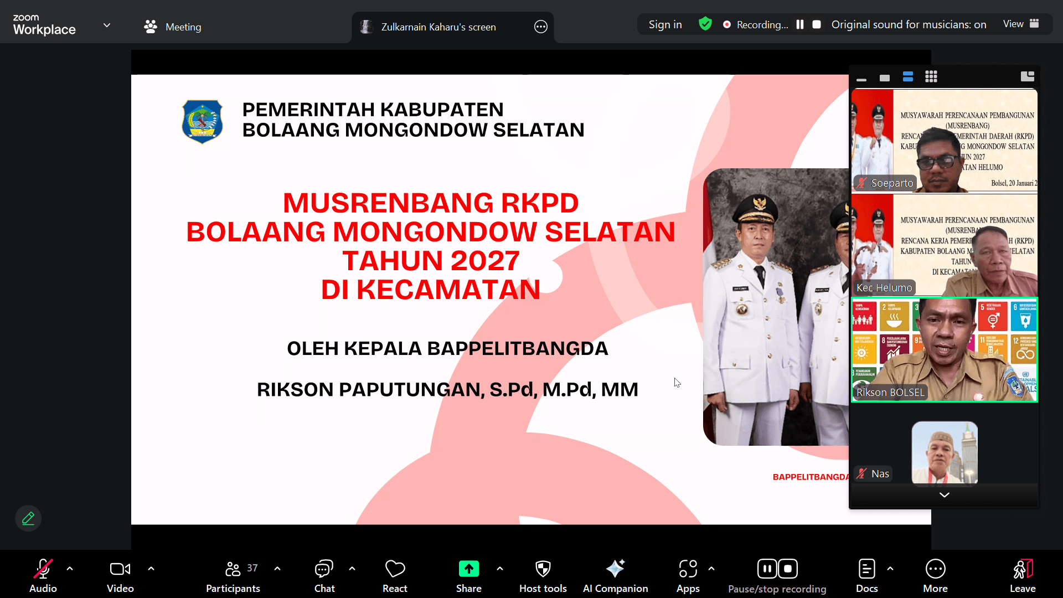Open Zoom Workplace dropdown chevron

(107, 25)
